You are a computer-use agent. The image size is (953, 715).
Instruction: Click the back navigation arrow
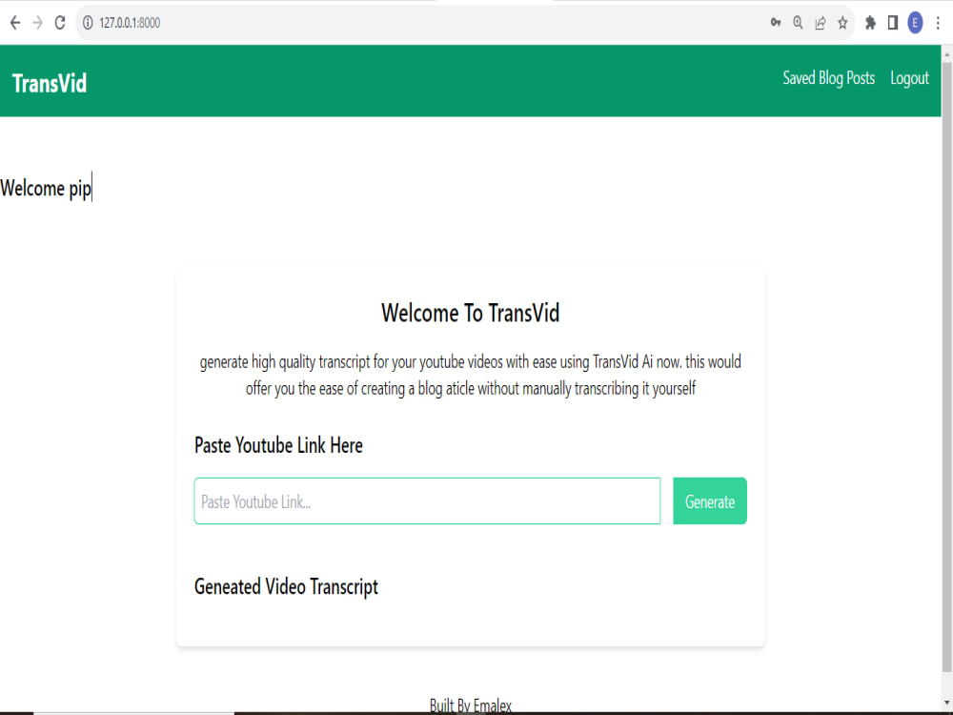(x=14, y=22)
